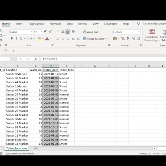Open Borders dropdown arrow
The height and width of the screenshot is (166, 166).
pos(34,39)
